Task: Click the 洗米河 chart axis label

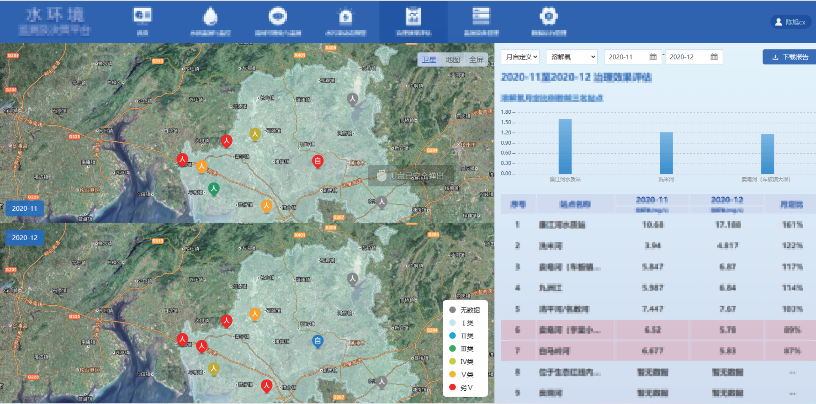Action: tap(666, 179)
